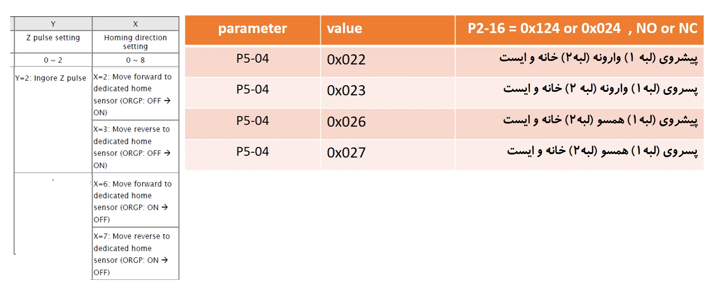Select the P5-04 cell beside 0x026
This screenshot has height=286, width=710.
pyautogui.click(x=253, y=121)
